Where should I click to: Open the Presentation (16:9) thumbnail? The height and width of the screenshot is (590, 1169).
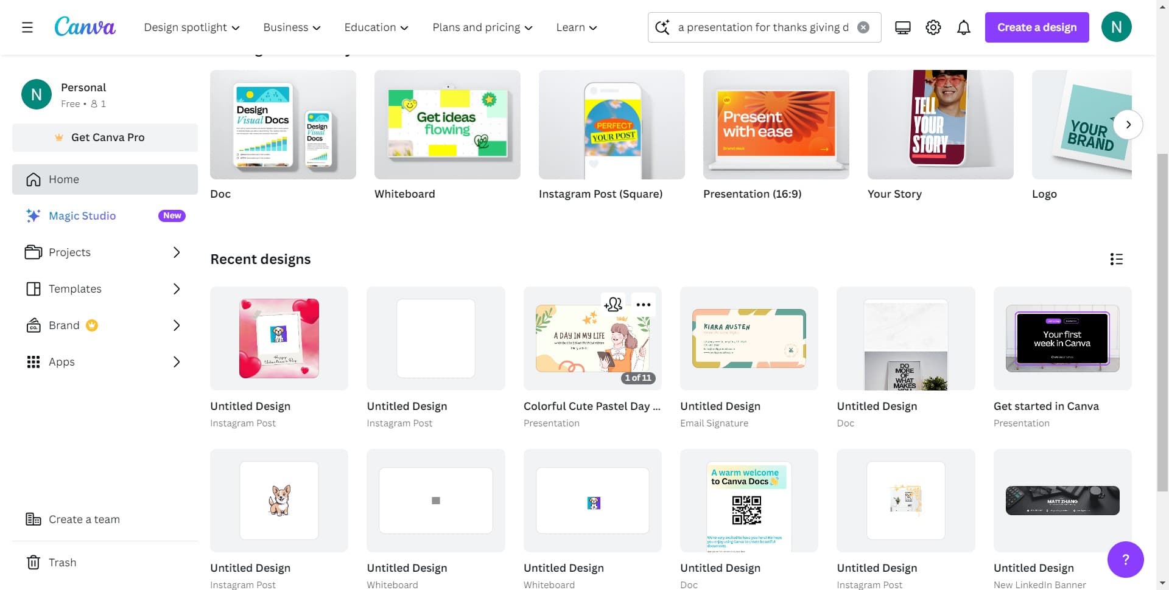pos(776,125)
